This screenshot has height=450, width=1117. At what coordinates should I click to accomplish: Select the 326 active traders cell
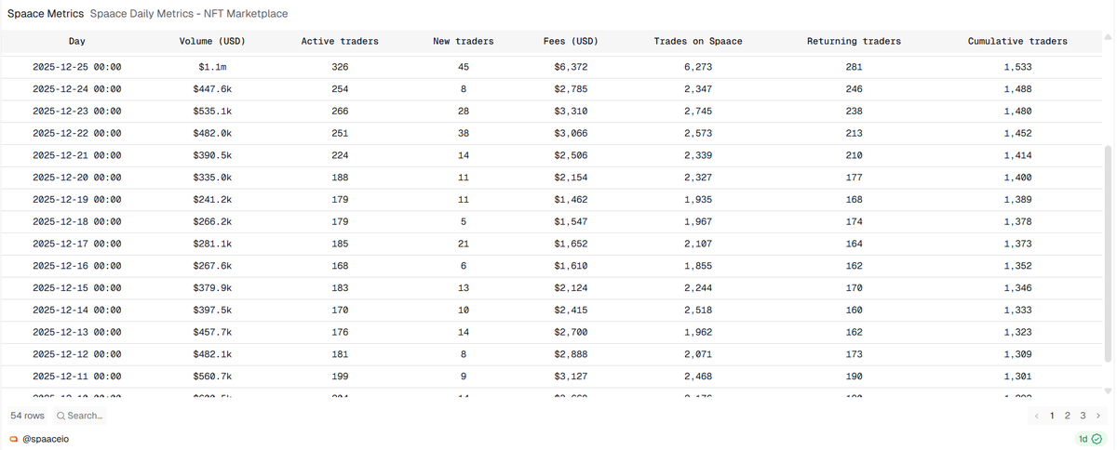(340, 67)
